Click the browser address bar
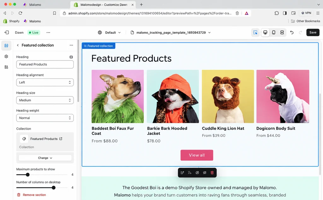323x200 pixels. (150, 13)
